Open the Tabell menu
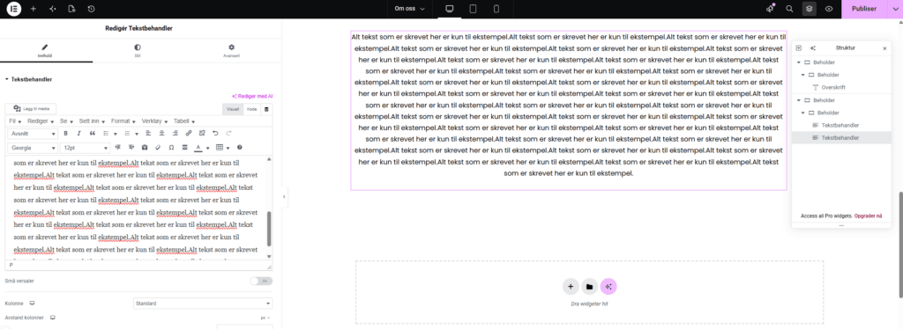Viewport: 903px width, 329px height. (x=184, y=121)
